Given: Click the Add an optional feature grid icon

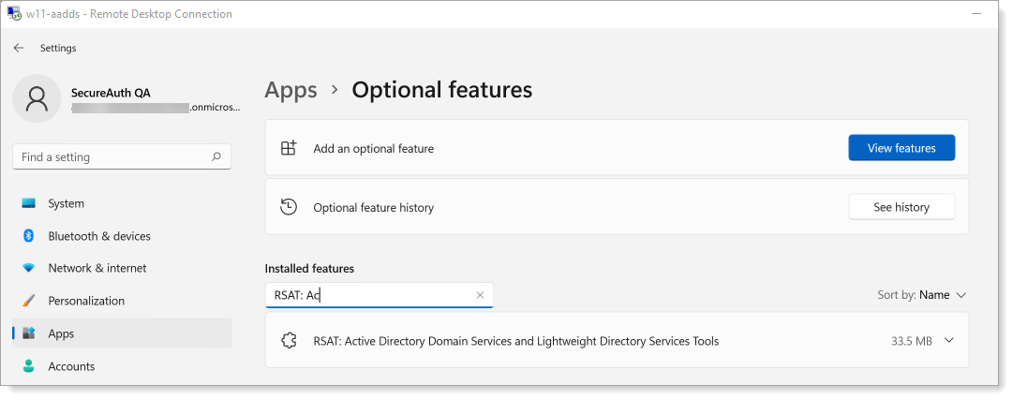Looking at the screenshot, I should (x=289, y=148).
